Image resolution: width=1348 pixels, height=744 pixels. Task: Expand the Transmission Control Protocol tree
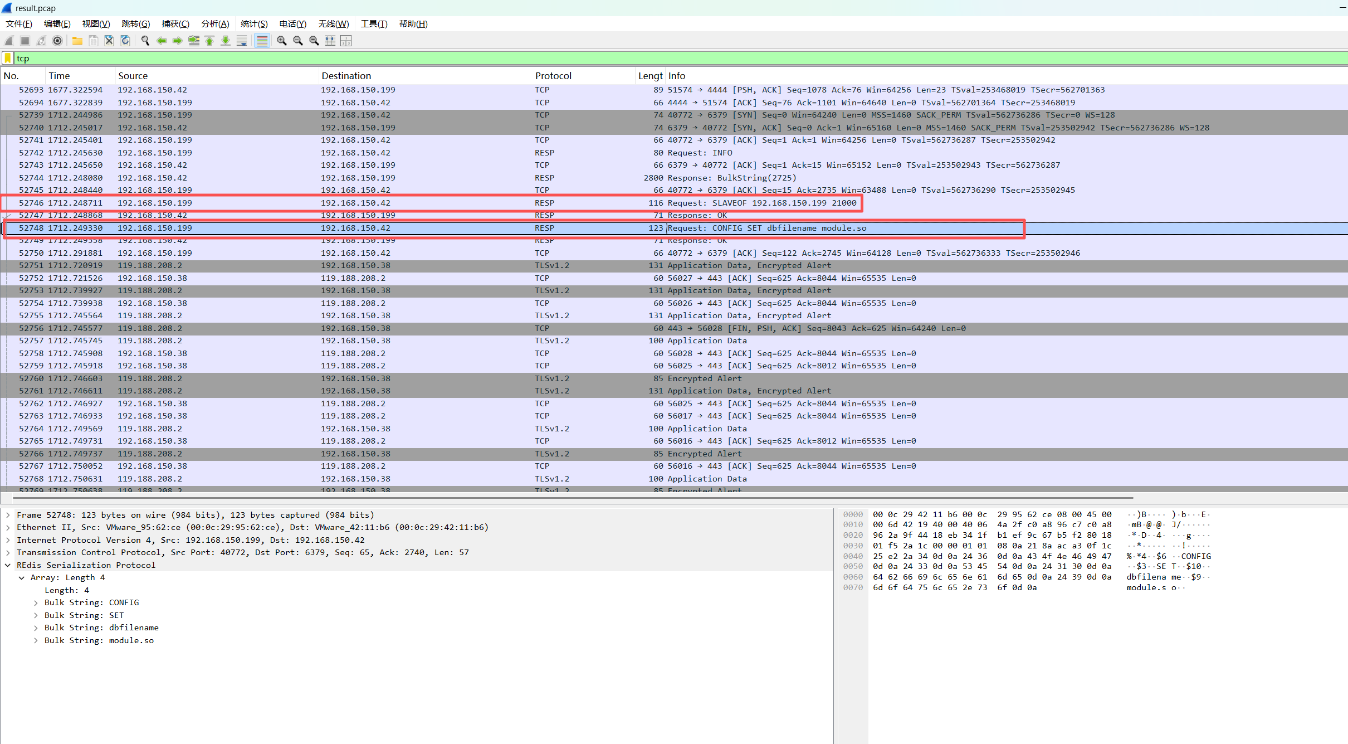tap(8, 552)
